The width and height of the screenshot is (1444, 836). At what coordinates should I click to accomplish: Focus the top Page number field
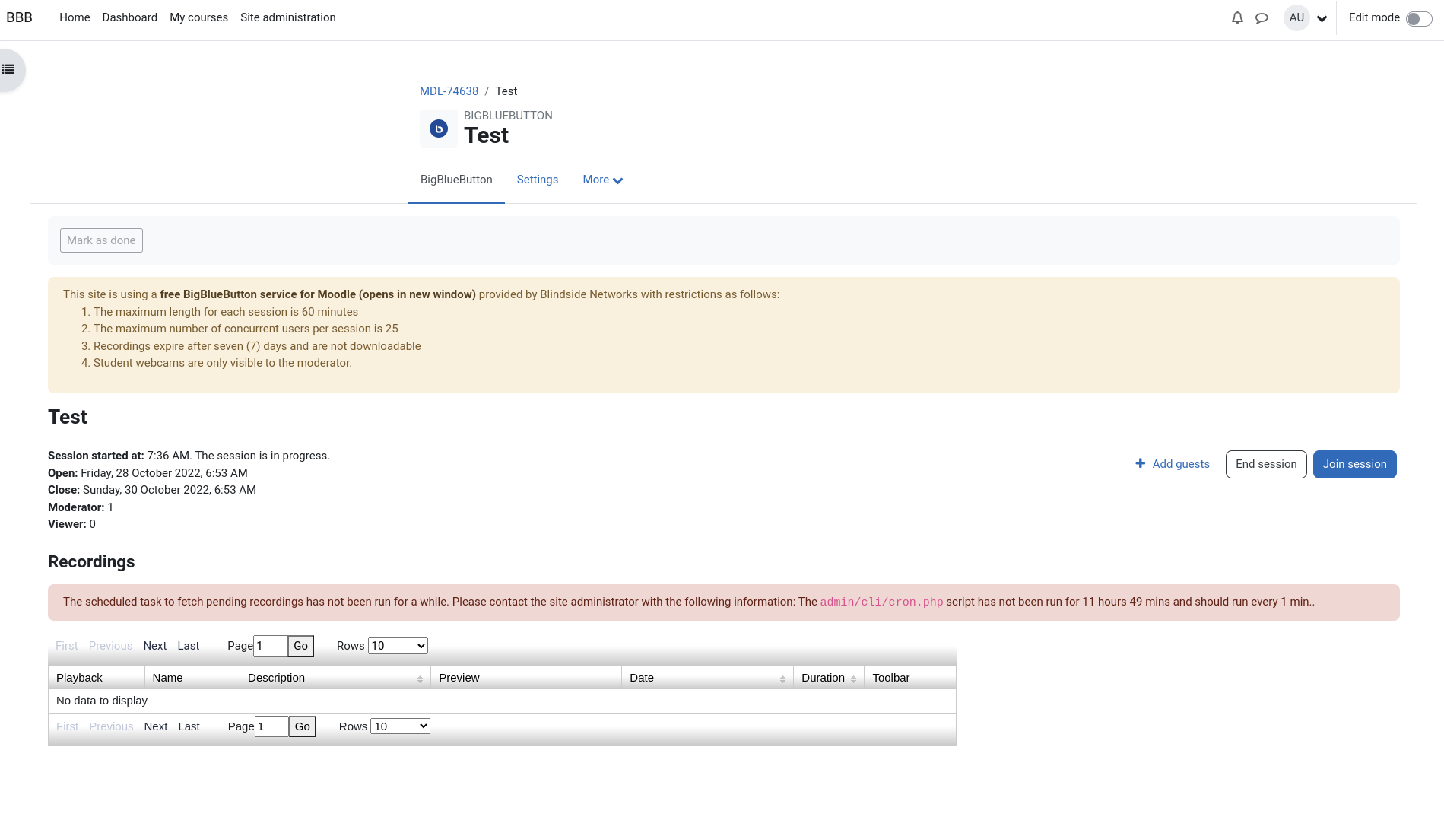coord(270,646)
